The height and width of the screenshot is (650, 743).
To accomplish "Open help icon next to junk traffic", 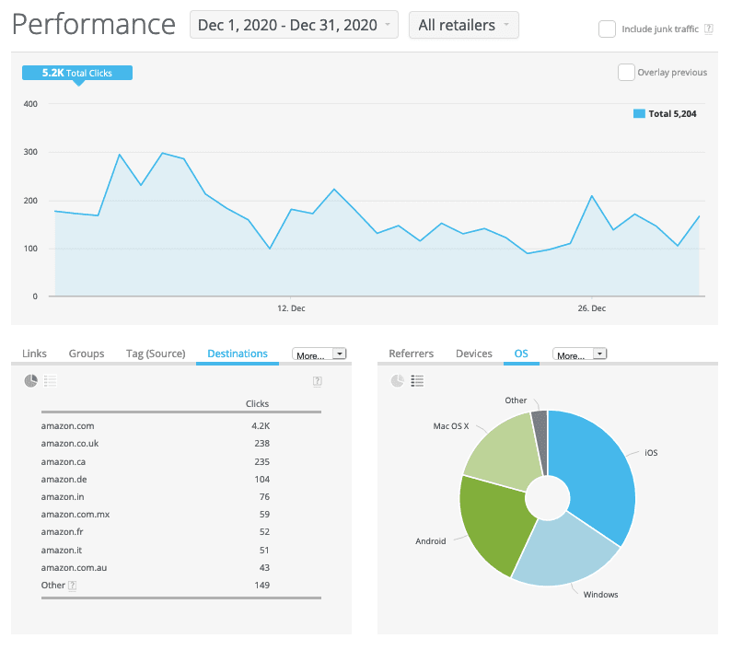I will (x=708, y=29).
